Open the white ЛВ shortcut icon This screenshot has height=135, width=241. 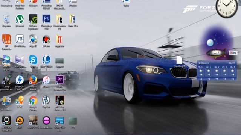20,39
